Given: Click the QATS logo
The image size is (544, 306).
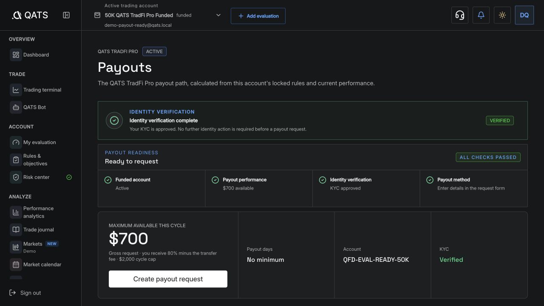Looking at the screenshot, I should click(30, 15).
